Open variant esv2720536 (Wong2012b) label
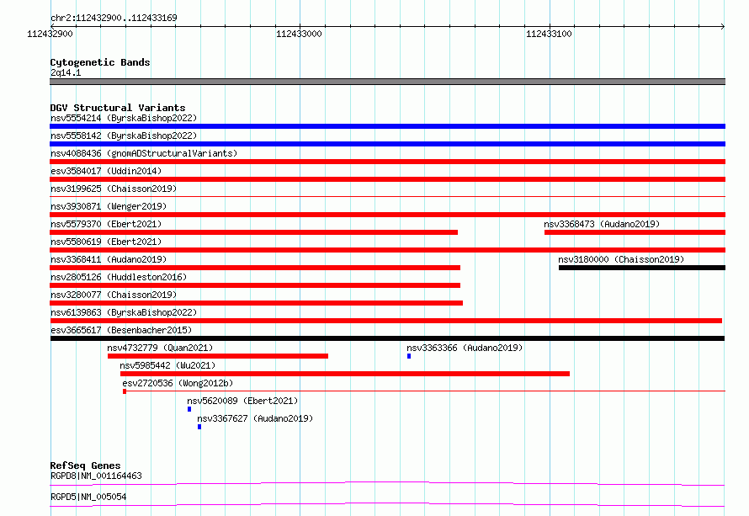Viewport: 749px width, 516px height. (x=178, y=383)
